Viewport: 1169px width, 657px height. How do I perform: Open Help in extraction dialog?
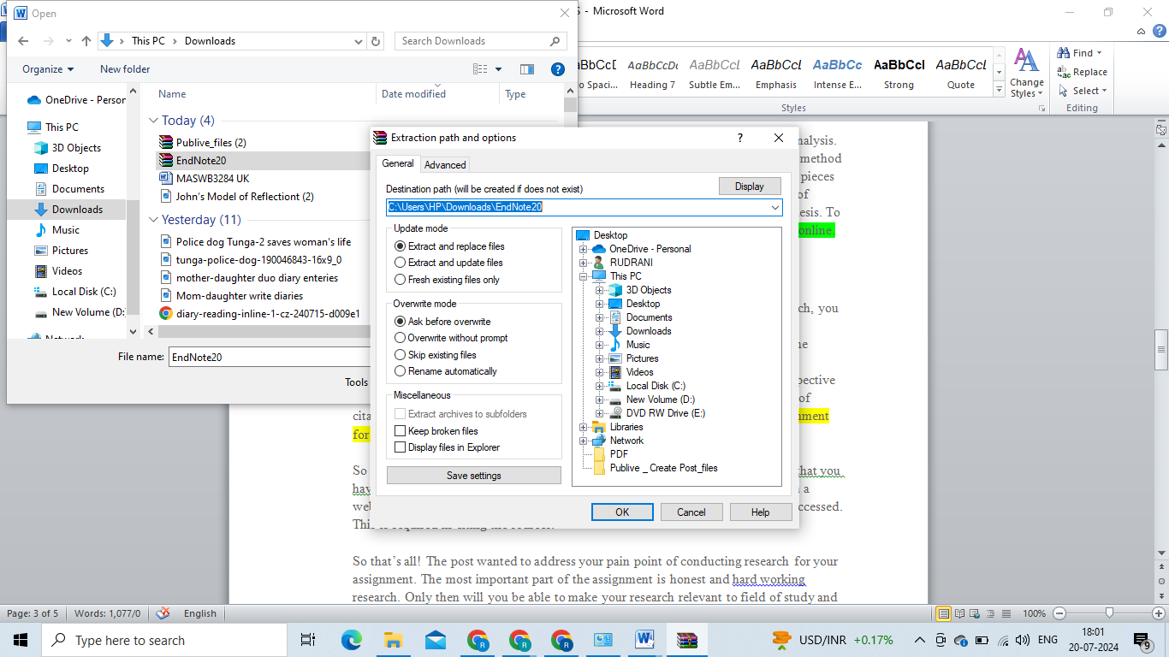[760, 512]
